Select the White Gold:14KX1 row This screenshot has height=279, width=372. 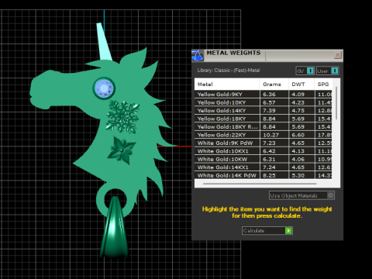[263, 167]
